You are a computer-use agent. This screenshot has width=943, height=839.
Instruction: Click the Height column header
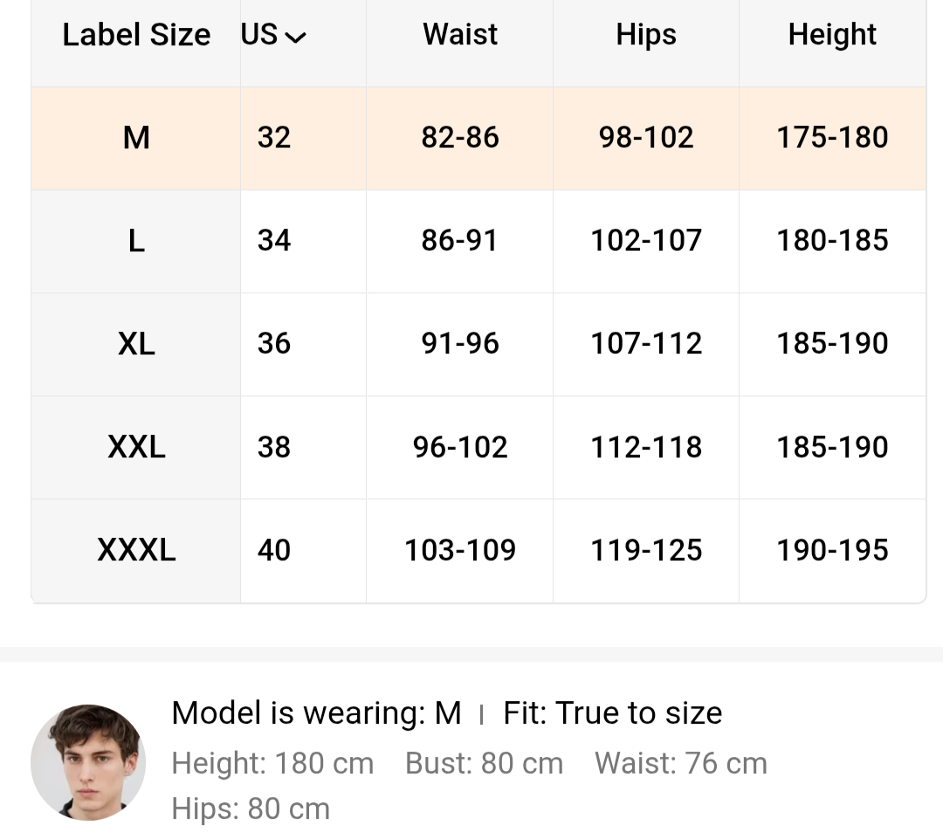[x=832, y=35]
